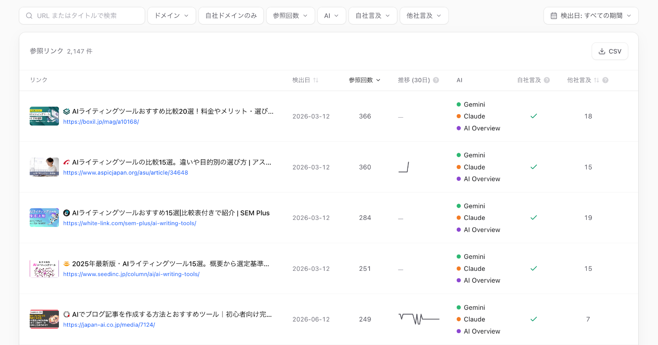This screenshot has width=658, height=345.
Task: Click the search field for URL or title
Action: pos(82,16)
